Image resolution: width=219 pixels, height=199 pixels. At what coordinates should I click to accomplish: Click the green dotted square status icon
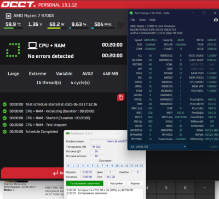(13, 50)
